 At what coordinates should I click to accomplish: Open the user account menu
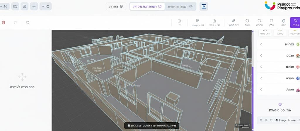[x=4, y=6]
